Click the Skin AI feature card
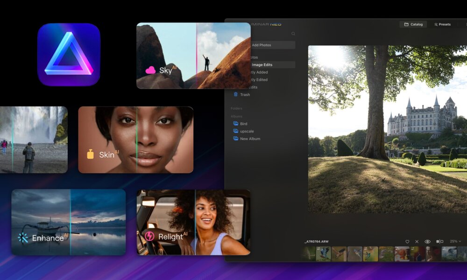The height and width of the screenshot is (280, 467). (135, 140)
